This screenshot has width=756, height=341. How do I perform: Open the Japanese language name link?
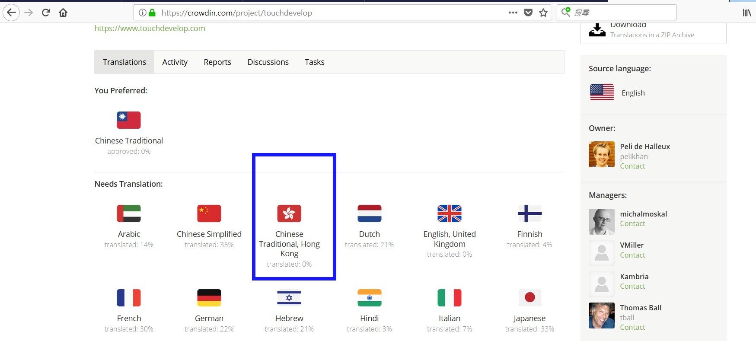coord(530,319)
